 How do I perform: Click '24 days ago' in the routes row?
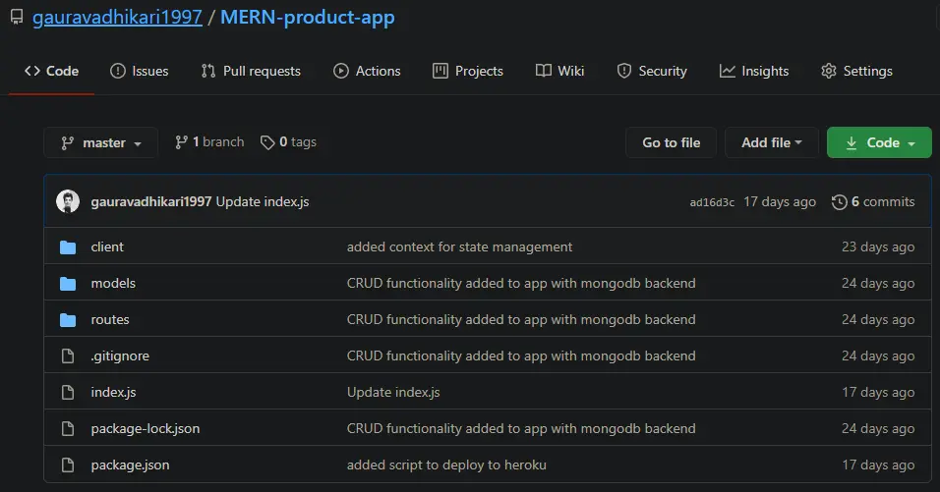pos(878,319)
